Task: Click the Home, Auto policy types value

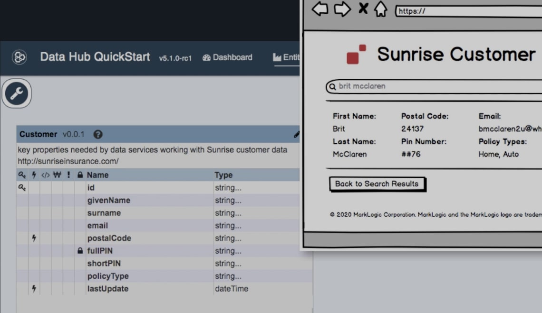Action: pyautogui.click(x=499, y=155)
